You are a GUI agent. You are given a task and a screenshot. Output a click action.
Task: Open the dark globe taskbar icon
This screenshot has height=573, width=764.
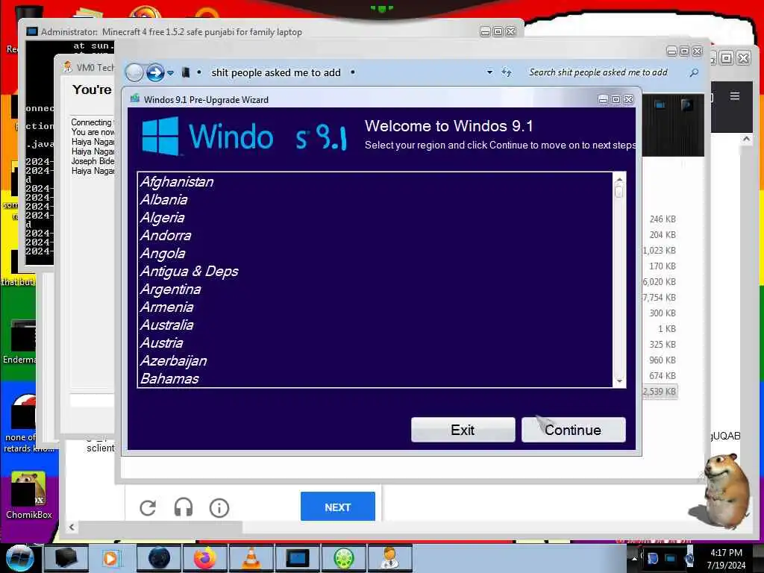pyautogui.click(x=159, y=558)
